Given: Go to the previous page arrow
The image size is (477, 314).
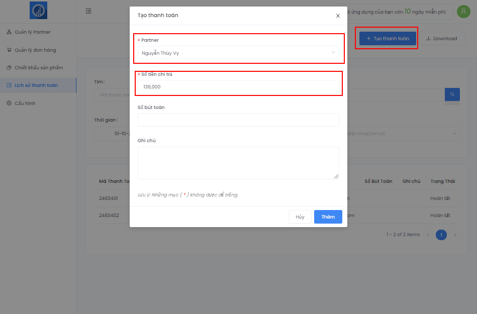Looking at the screenshot, I should coord(428,235).
